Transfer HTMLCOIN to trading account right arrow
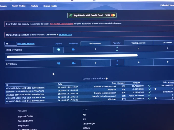The image size is (174, 130). [x=117, y=47]
